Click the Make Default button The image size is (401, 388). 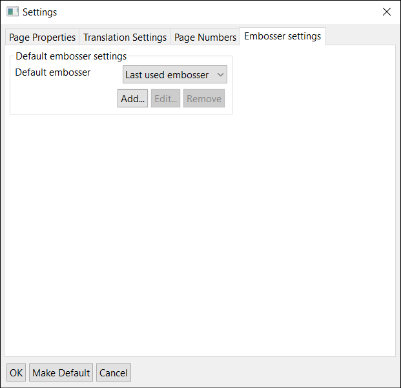[x=61, y=372]
